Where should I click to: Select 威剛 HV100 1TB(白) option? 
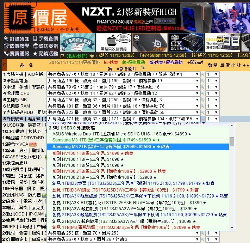tap(138, 159)
